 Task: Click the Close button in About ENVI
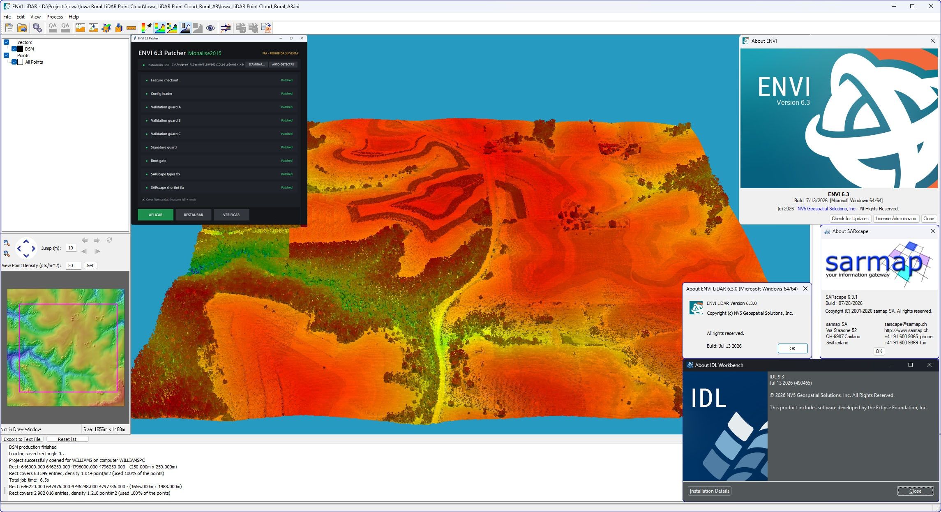[x=929, y=219]
